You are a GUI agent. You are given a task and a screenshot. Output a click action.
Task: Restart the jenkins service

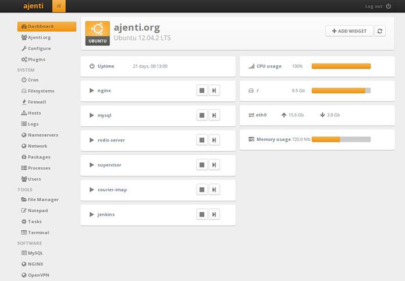coord(214,214)
